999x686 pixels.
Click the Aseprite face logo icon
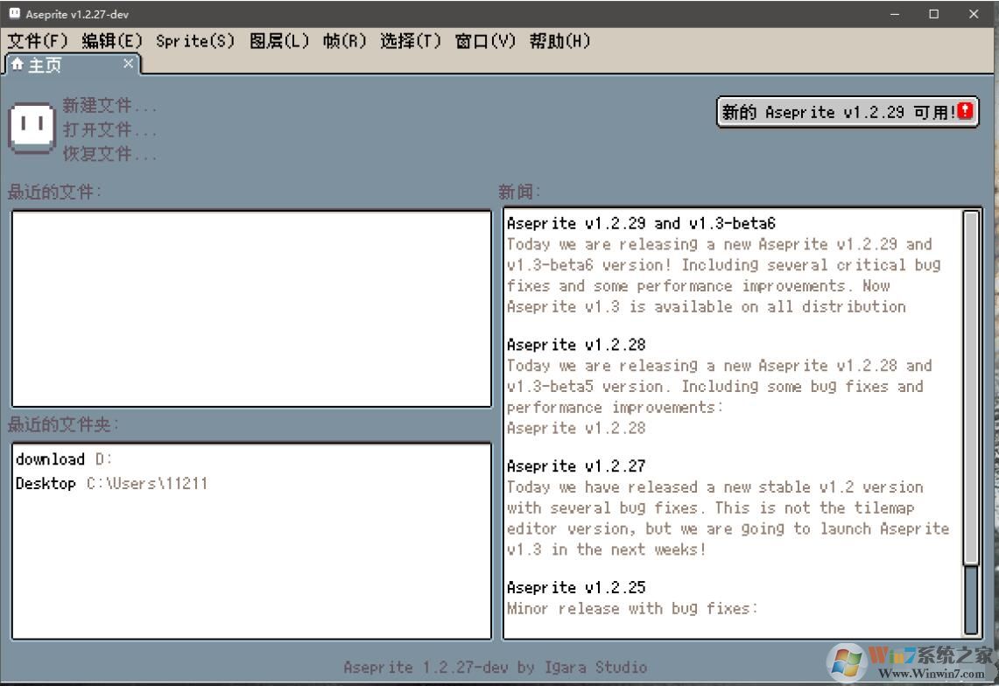(32, 129)
